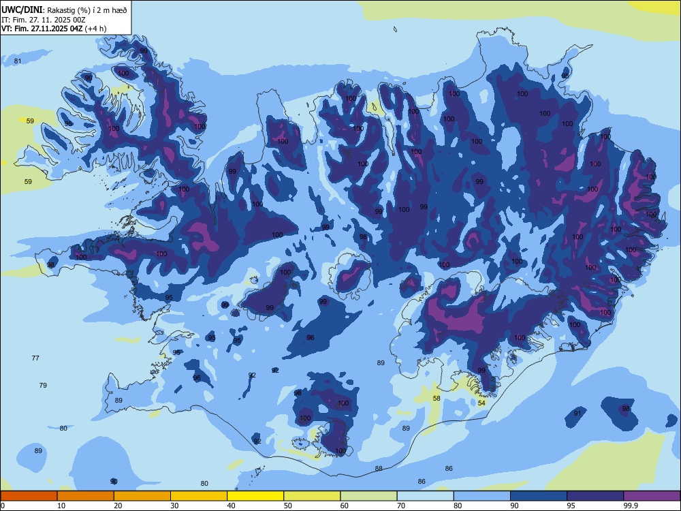Click the '70' legend tick label
The image size is (681, 511).
pos(401,506)
